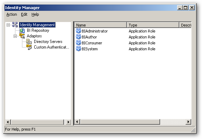Screen dimensions: 202x139
Task: Minimize the Identity Manager window
Action: [x=180, y=8]
